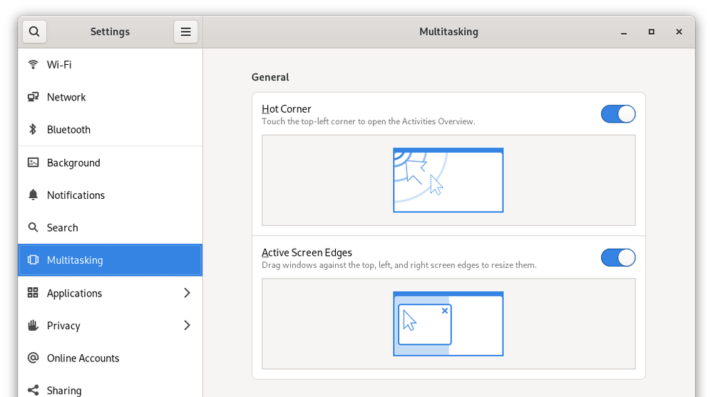This screenshot has height=397, width=713.
Task: Click 'Touch the top-left corner' description
Action: pyautogui.click(x=369, y=121)
